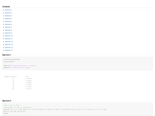Open the Ejercicio 9 contents link
The image size is (155, 116).
[x=9, y=33]
